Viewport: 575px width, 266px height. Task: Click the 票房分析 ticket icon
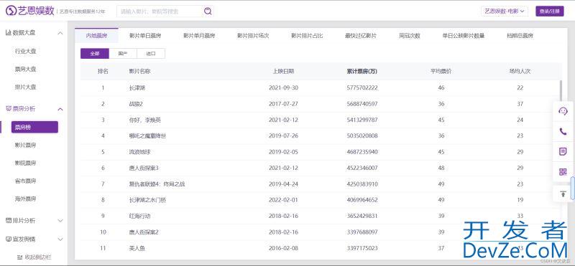[9, 109]
